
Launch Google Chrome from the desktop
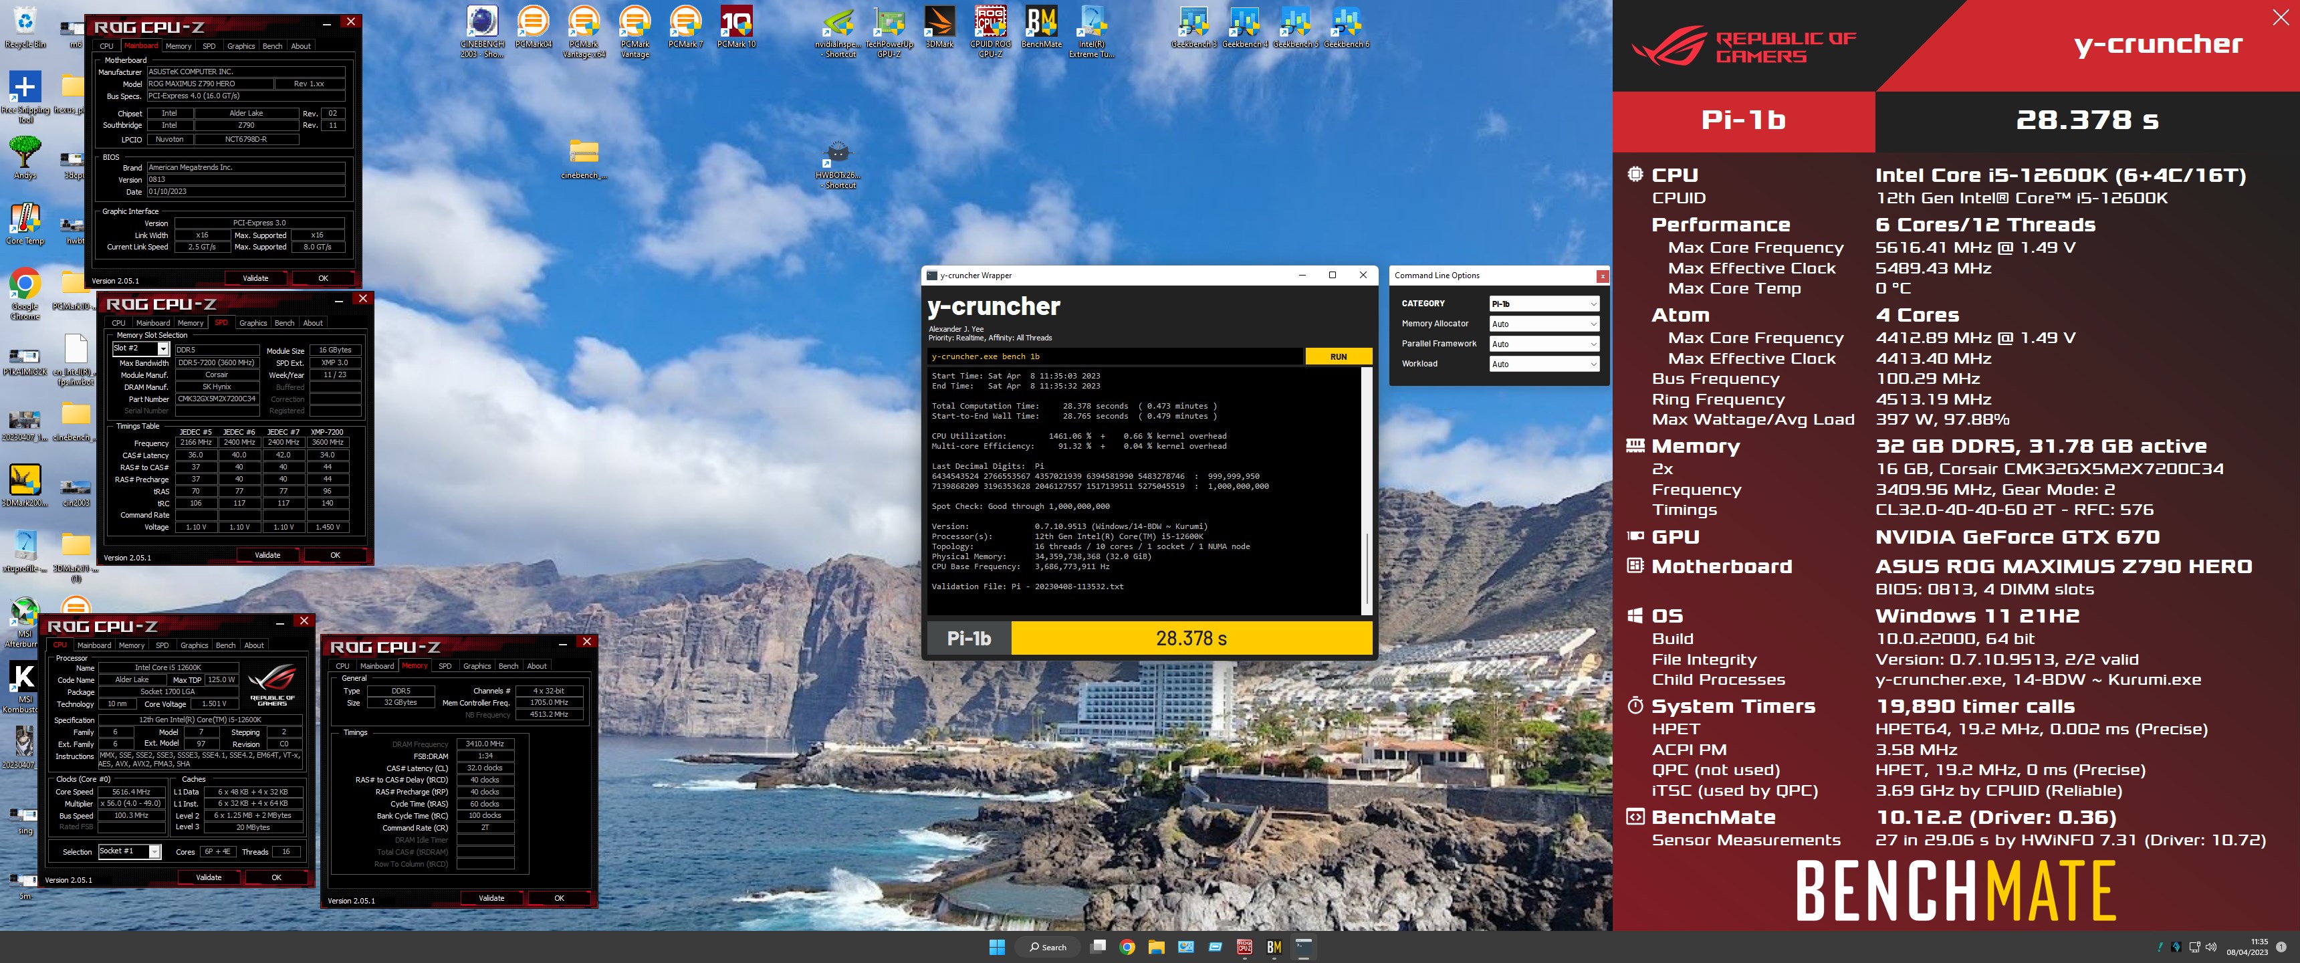click(25, 294)
